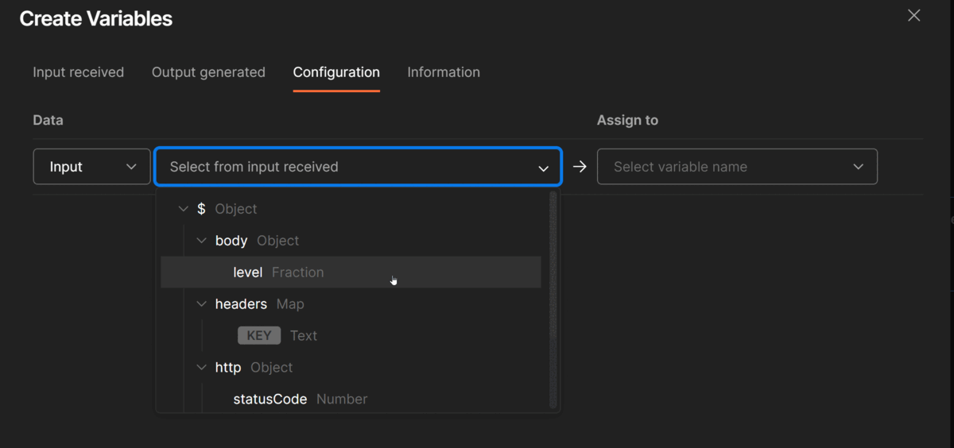Select the level Fraction field
Image resolution: width=954 pixels, height=448 pixels.
(x=278, y=272)
